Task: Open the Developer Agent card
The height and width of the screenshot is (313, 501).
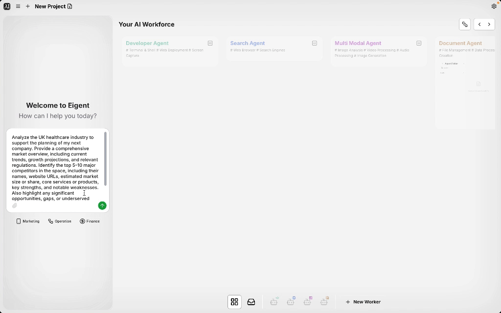Action: coord(170,51)
